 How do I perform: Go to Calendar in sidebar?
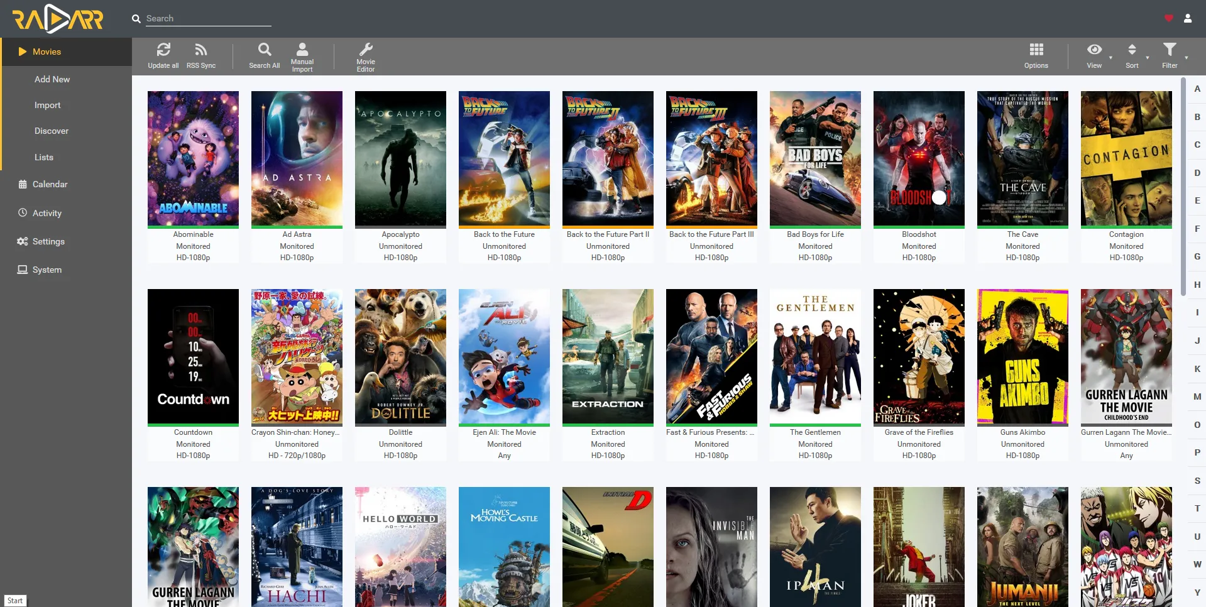[x=50, y=184]
